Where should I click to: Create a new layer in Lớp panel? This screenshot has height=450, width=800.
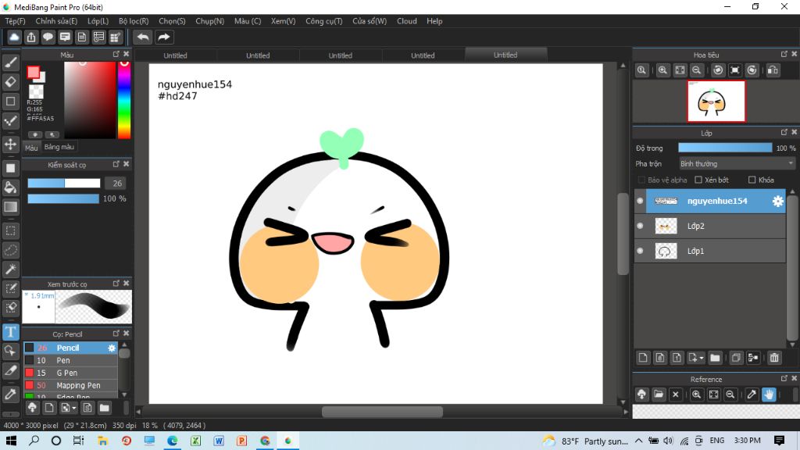[x=643, y=358]
